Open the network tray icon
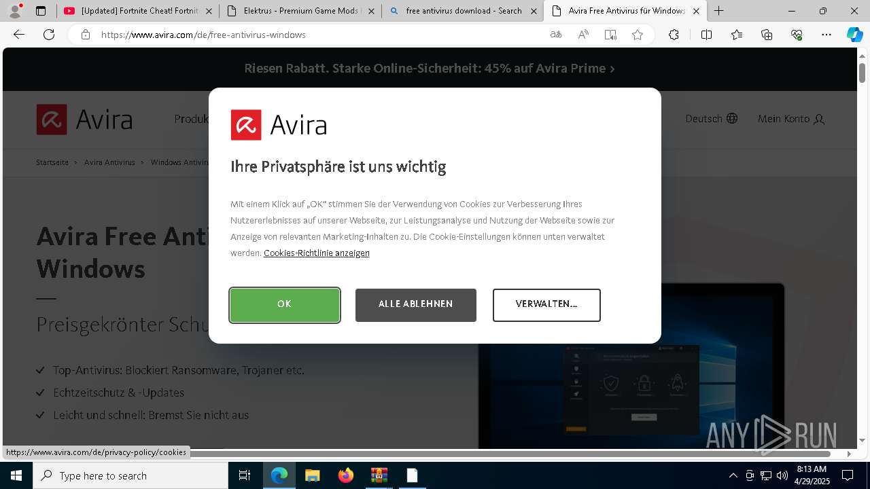The width and height of the screenshot is (870, 489). [x=766, y=475]
